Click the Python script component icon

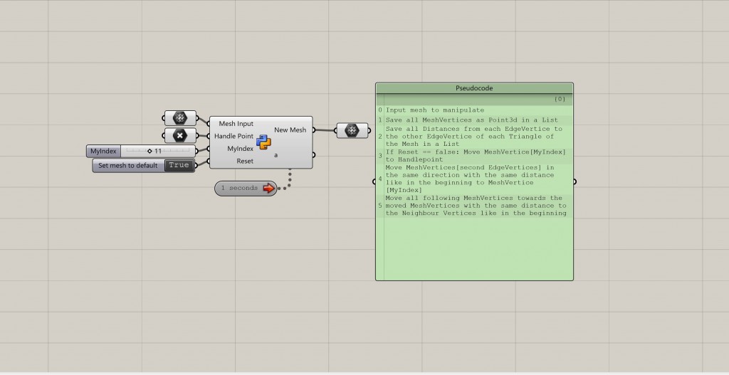pyautogui.click(x=263, y=141)
